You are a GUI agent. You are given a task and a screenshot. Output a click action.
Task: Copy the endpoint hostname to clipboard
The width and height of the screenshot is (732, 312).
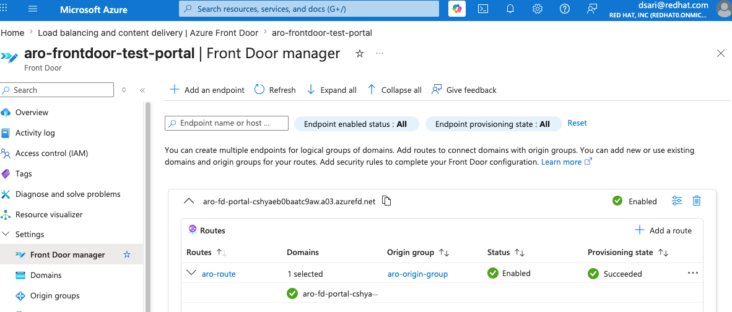click(x=386, y=201)
